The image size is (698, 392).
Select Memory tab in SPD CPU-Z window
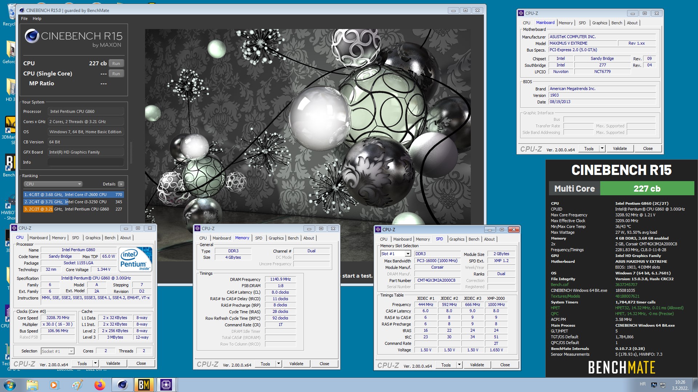(423, 239)
